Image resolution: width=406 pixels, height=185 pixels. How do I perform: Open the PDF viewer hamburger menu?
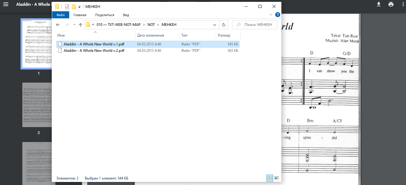tap(6, 5)
